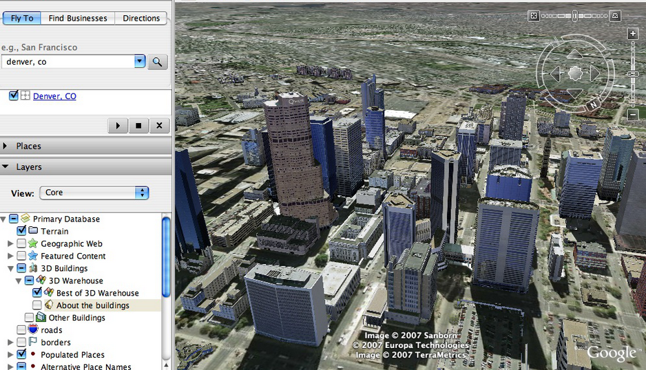Click the tilt slider track at top
646x370 pixels.
[x=574, y=16]
